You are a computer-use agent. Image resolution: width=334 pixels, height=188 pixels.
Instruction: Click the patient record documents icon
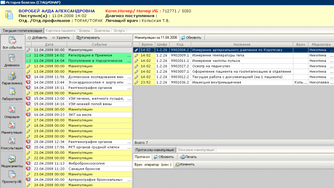click(9, 15)
